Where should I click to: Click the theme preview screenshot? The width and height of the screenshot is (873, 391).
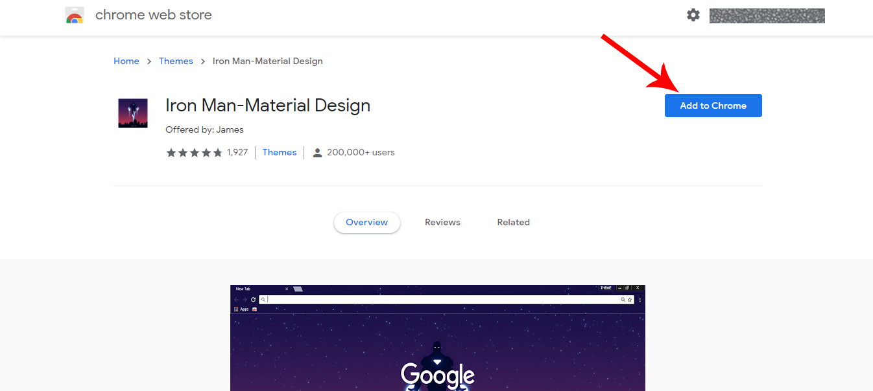(438, 338)
